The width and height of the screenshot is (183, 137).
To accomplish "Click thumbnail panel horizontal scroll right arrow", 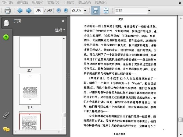I will 59,132.
